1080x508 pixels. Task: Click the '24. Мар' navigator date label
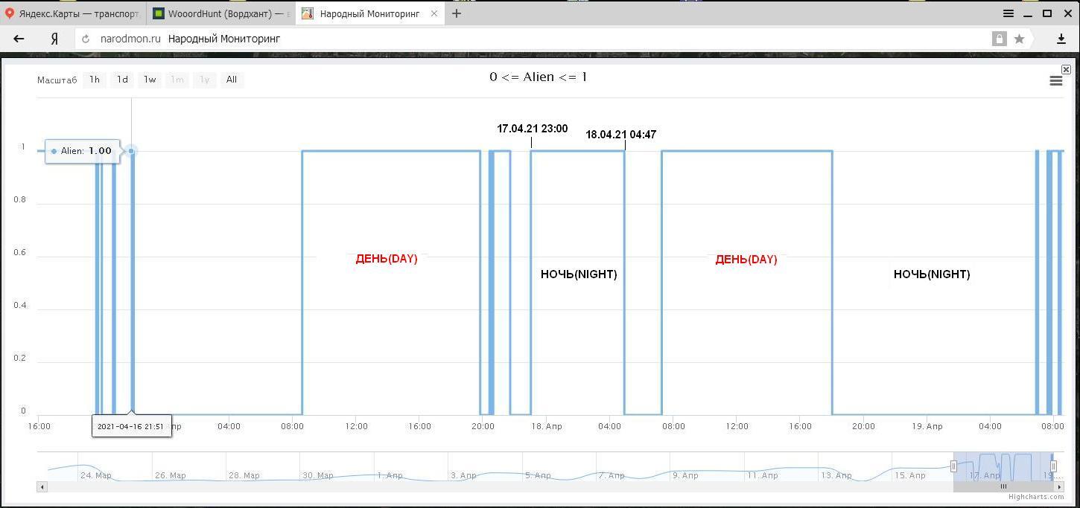tap(96, 475)
